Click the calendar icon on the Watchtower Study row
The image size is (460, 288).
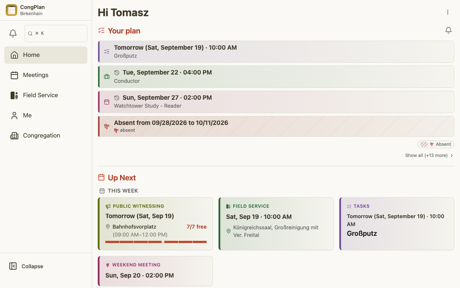[107, 102]
